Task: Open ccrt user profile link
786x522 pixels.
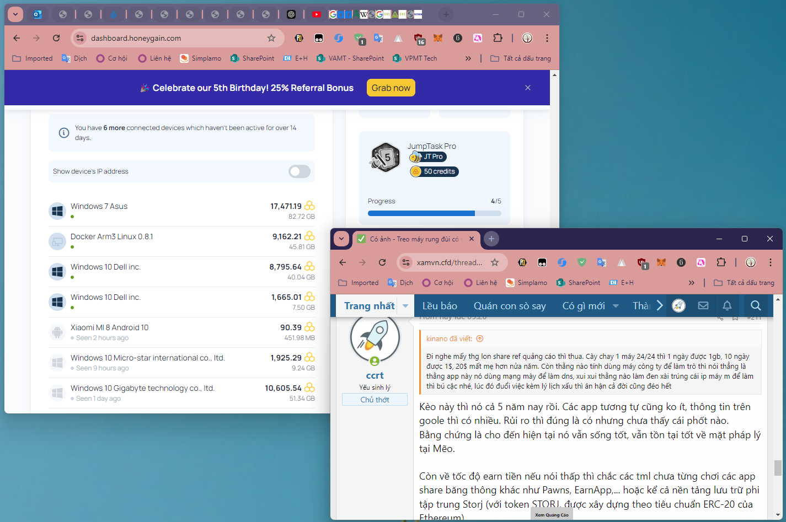Action: pos(375,375)
